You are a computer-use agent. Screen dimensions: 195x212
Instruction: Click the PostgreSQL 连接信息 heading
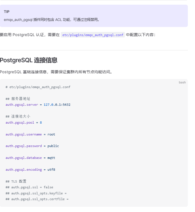[29, 60]
